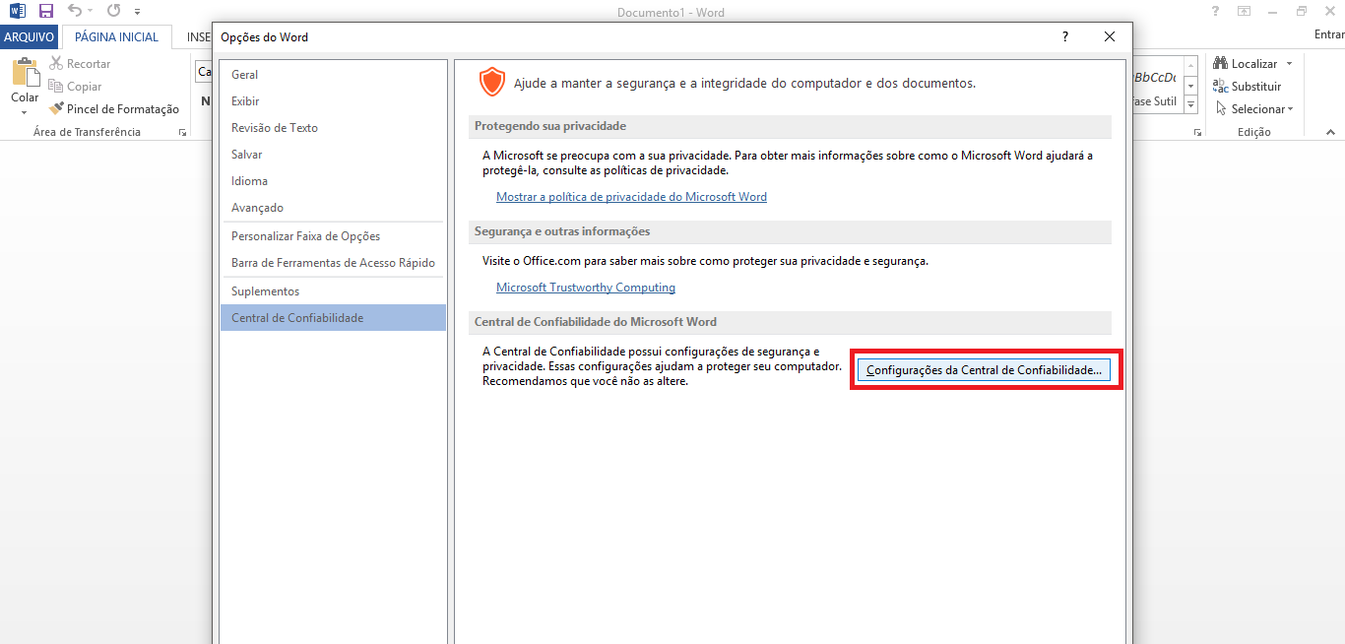Click the Recortar scissors icon
The image size is (1345, 644).
pos(56,64)
